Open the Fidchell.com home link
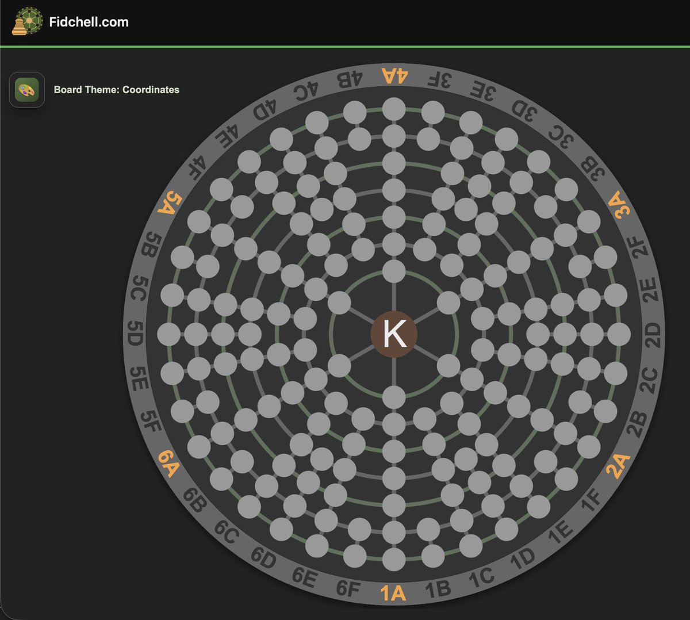This screenshot has width=690, height=620. point(89,22)
